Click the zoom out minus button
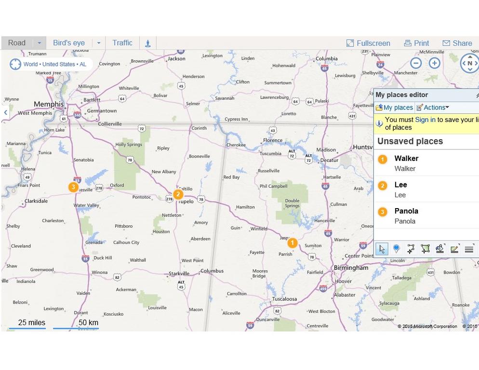Screen dimensions: 479x370 [x=416, y=63]
